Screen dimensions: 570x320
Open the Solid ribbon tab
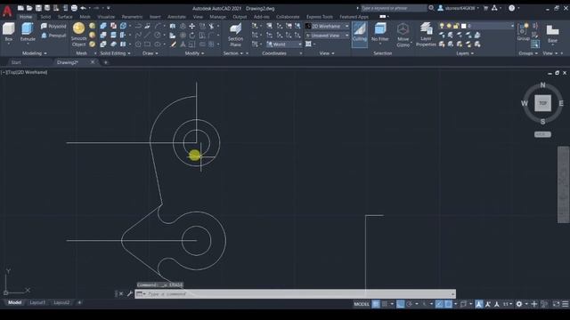[x=45, y=17]
